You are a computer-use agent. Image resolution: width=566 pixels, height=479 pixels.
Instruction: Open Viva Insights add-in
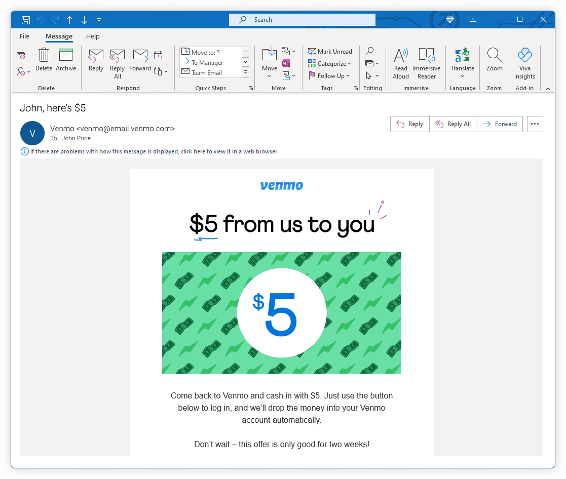pyautogui.click(x=524, y=63)
